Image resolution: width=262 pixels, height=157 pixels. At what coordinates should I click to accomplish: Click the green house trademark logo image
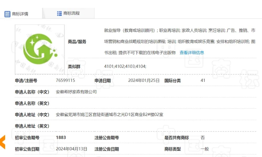pos(40,49)
